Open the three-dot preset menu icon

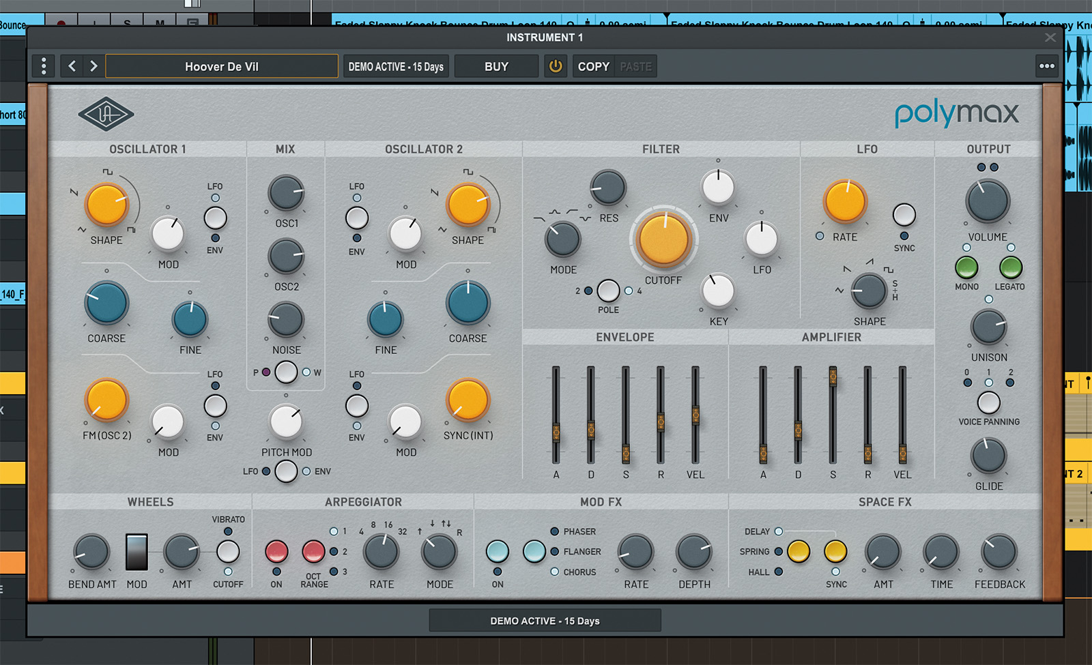pyautogui.click(x=44, y=66)
